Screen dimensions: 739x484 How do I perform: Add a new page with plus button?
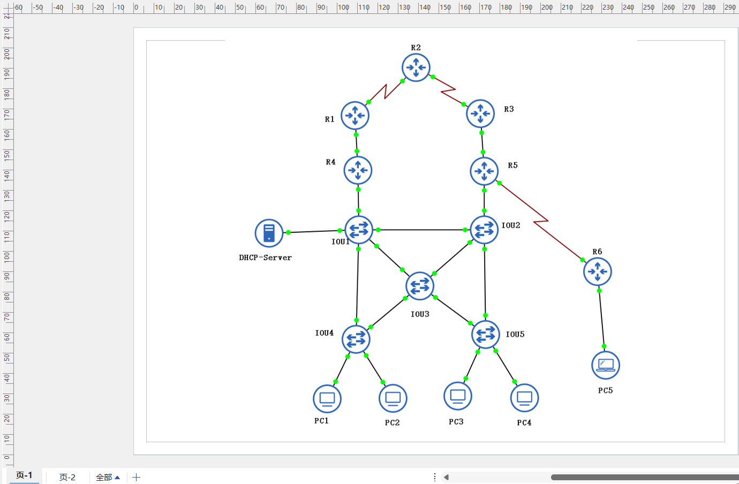point(137,477)
